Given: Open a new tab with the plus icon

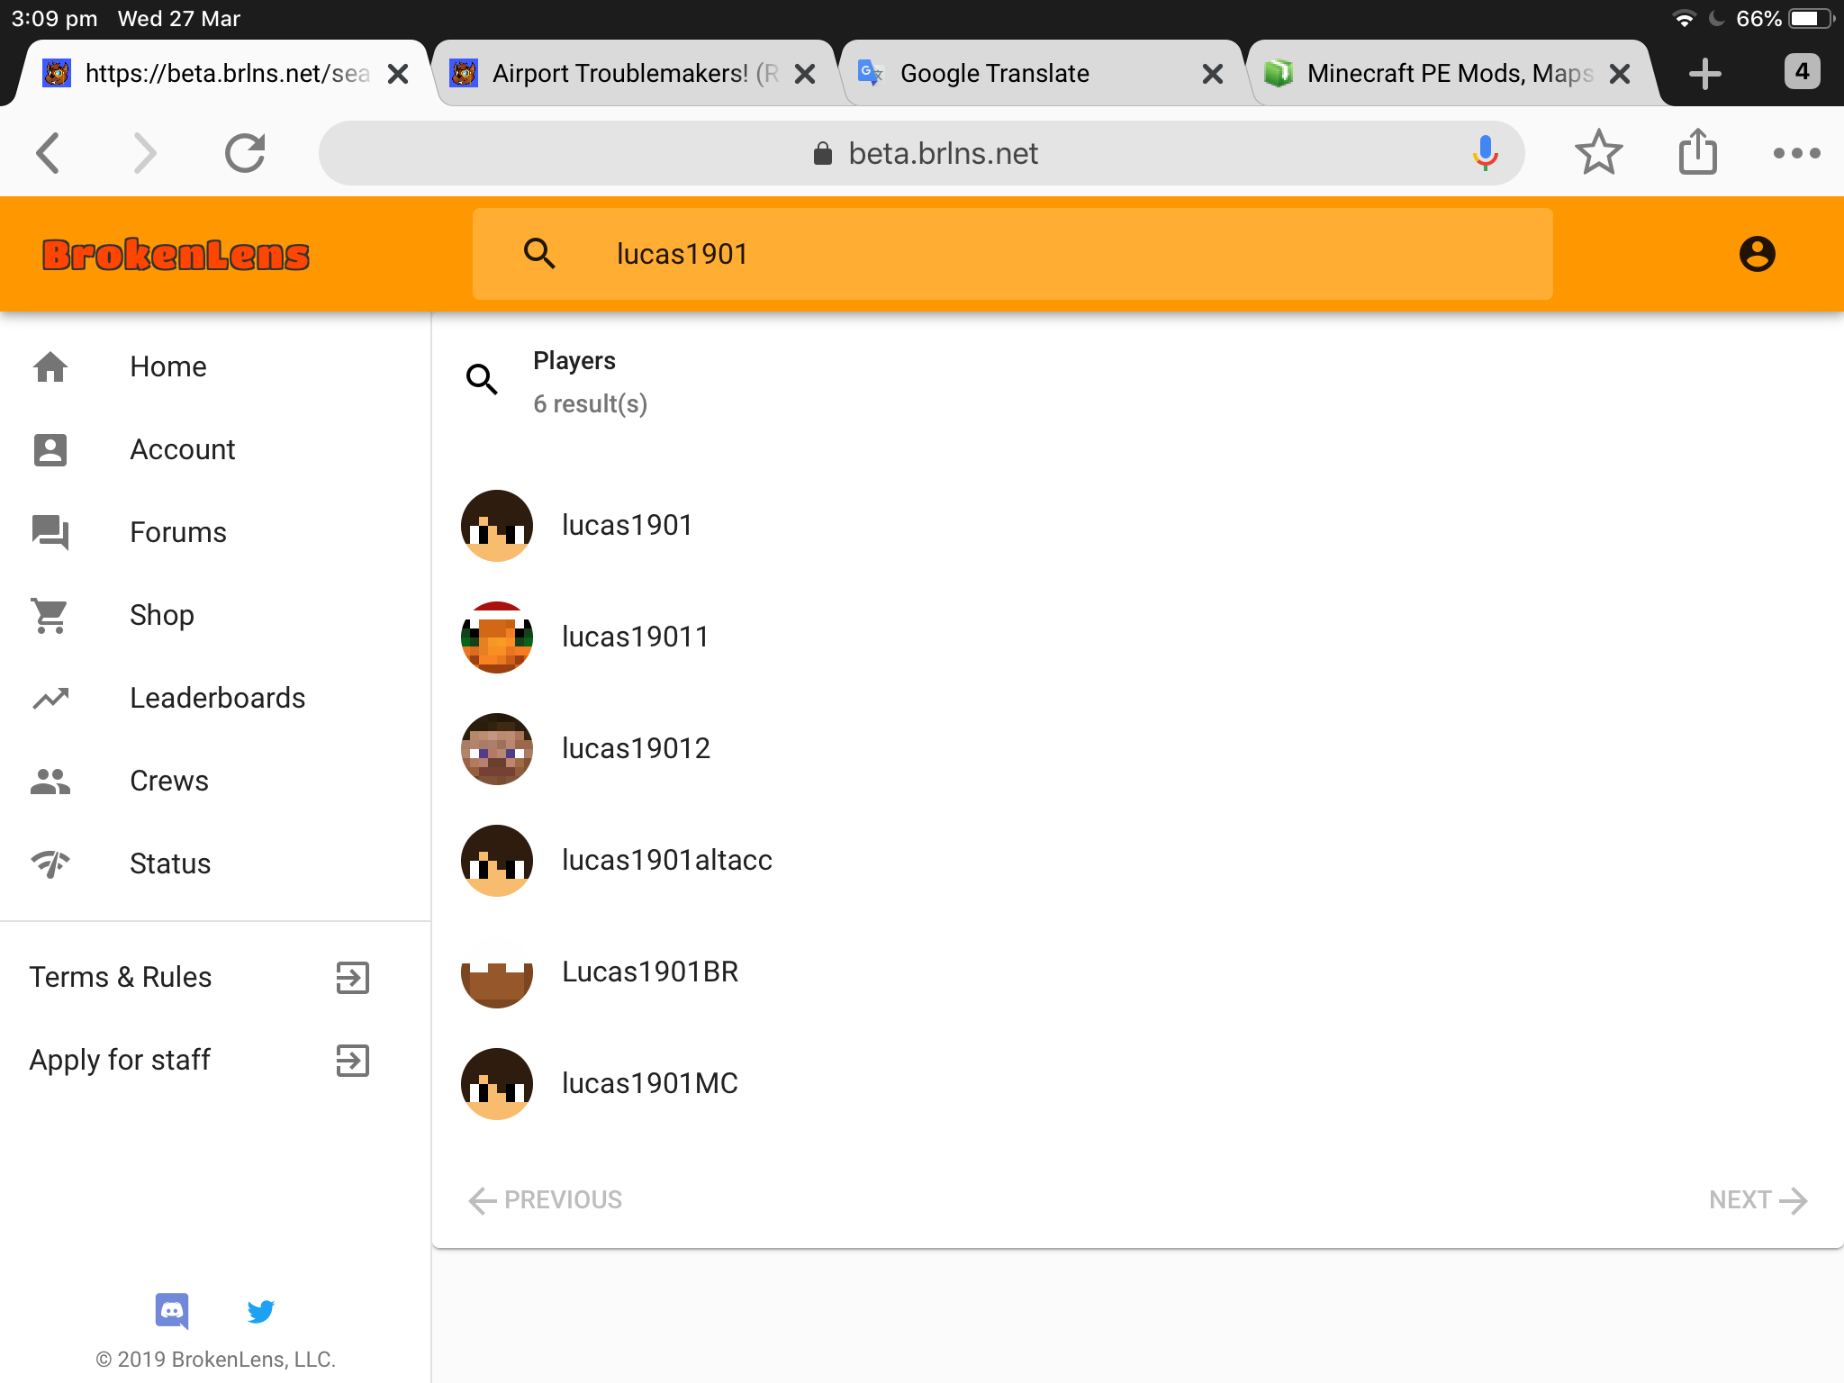Looking at the screenshot, I should click(1704, 73).
